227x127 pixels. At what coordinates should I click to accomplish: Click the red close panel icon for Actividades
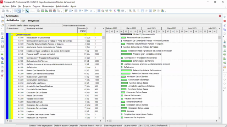click(x=220, y=16)
